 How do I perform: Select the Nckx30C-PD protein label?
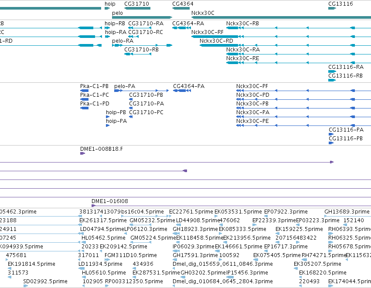coord(253,95)
